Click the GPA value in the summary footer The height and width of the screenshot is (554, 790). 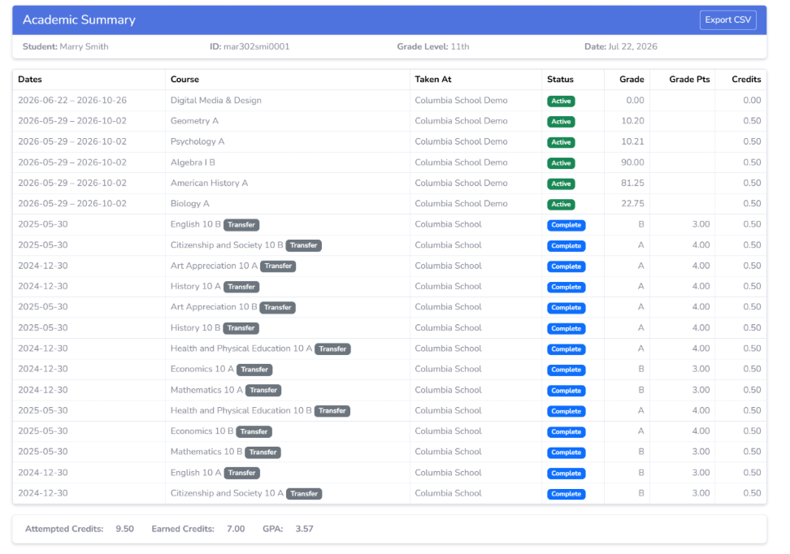(x=304, y=529)
